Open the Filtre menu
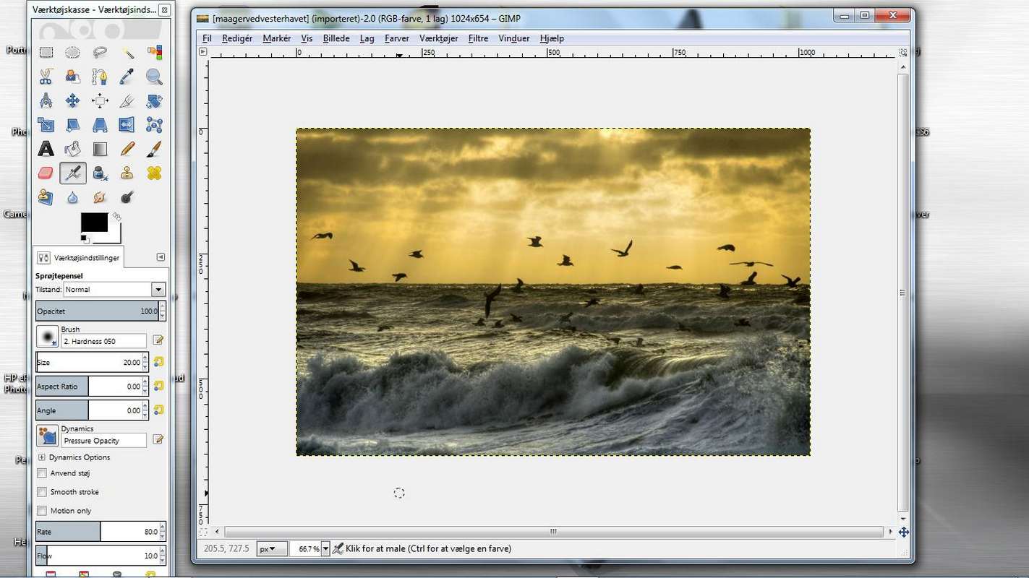Screen dimensions: 1029x578 tap(478, 38)
